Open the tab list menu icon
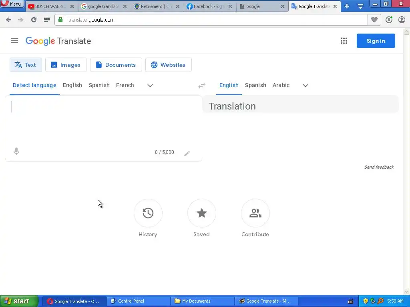Image resolution: width=410 pixels, height=307 pixels. click(361, 6)
